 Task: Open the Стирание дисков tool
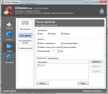click(x=25, y=48)
